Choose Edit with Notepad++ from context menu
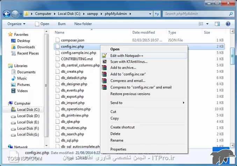Screen dimensions: 237x166 tap(144, 56)
